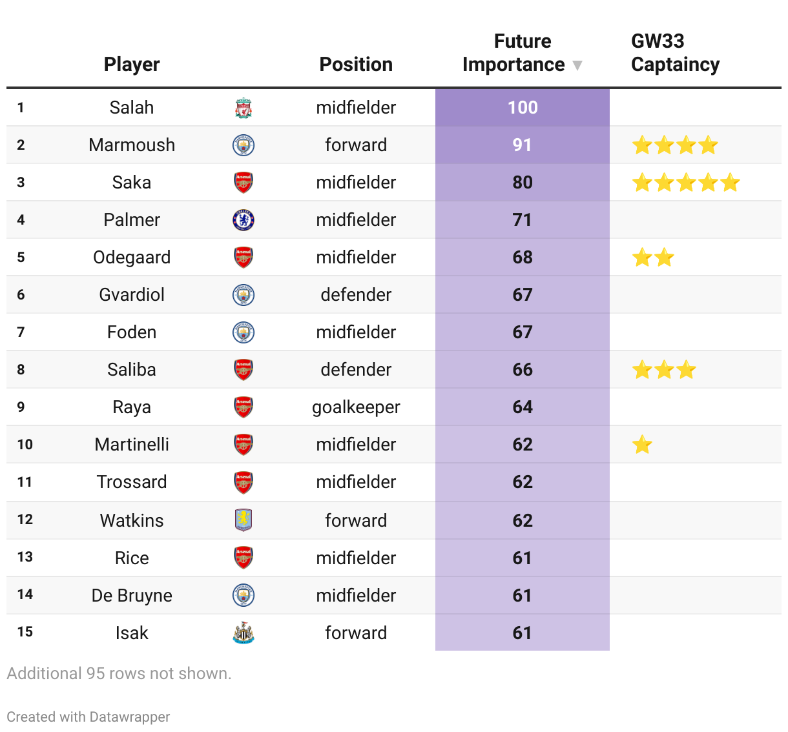
Task: Click the Chelsea crest next to Palmer
Action: point(244,220)
